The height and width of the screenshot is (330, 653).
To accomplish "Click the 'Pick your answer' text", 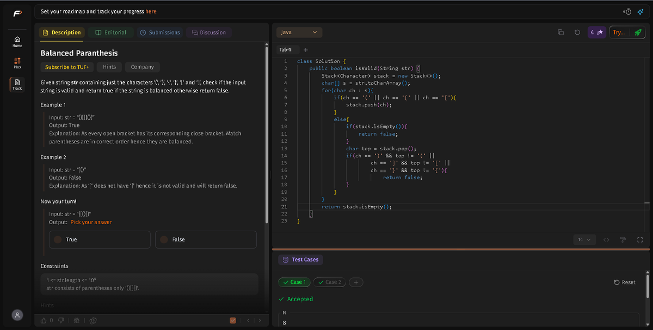I will (91, 222).
